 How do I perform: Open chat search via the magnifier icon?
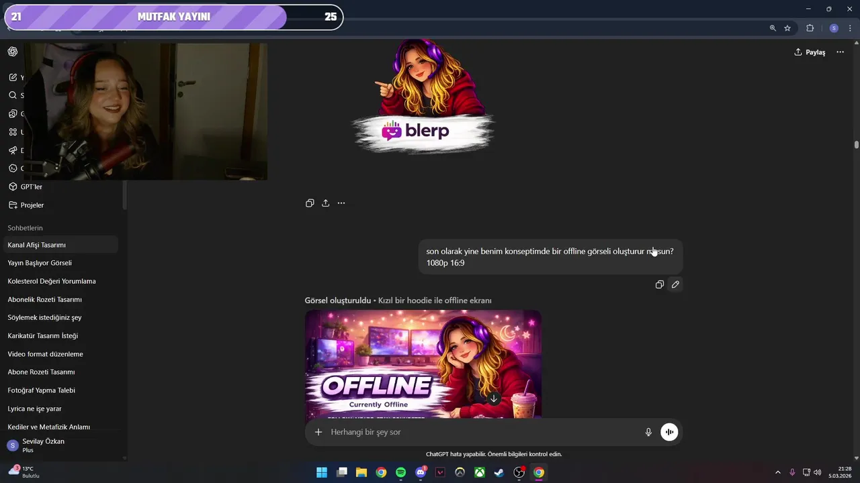pos(13,95)
